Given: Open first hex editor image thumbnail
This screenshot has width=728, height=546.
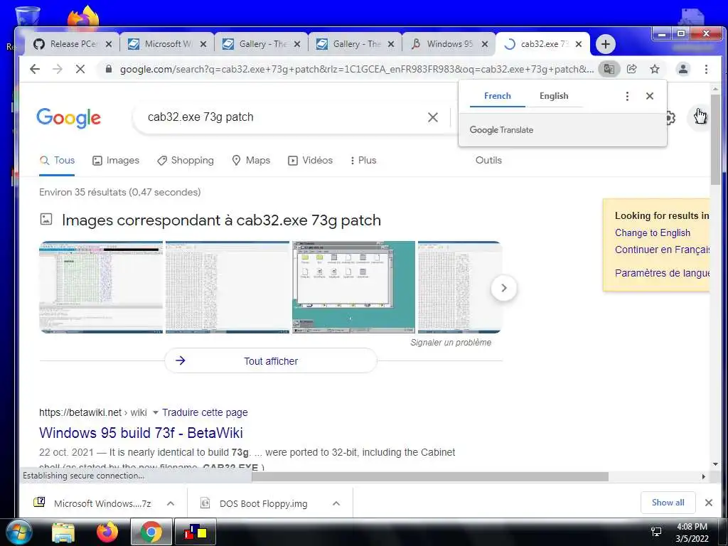Looking at the screenshot, I should 101,287.
